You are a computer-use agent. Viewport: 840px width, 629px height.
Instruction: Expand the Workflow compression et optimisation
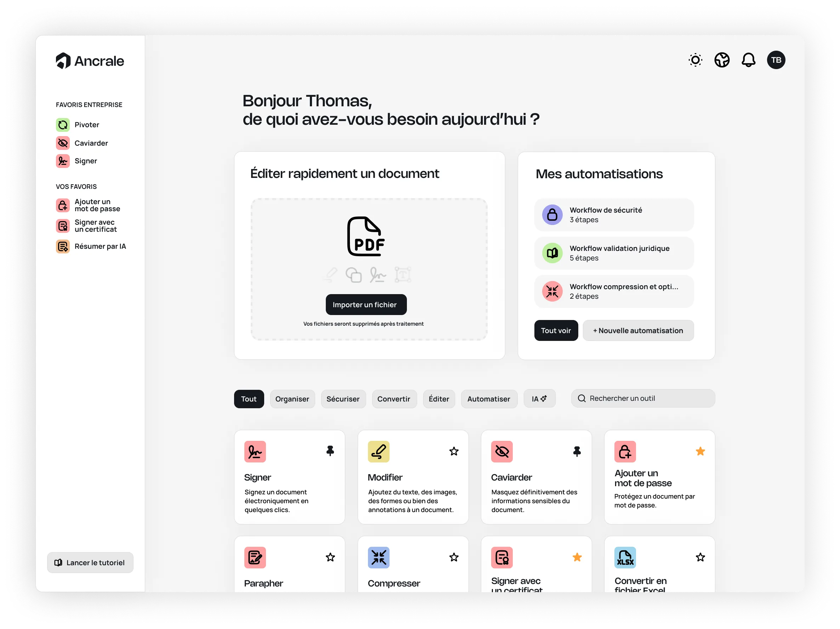[614, 292]
